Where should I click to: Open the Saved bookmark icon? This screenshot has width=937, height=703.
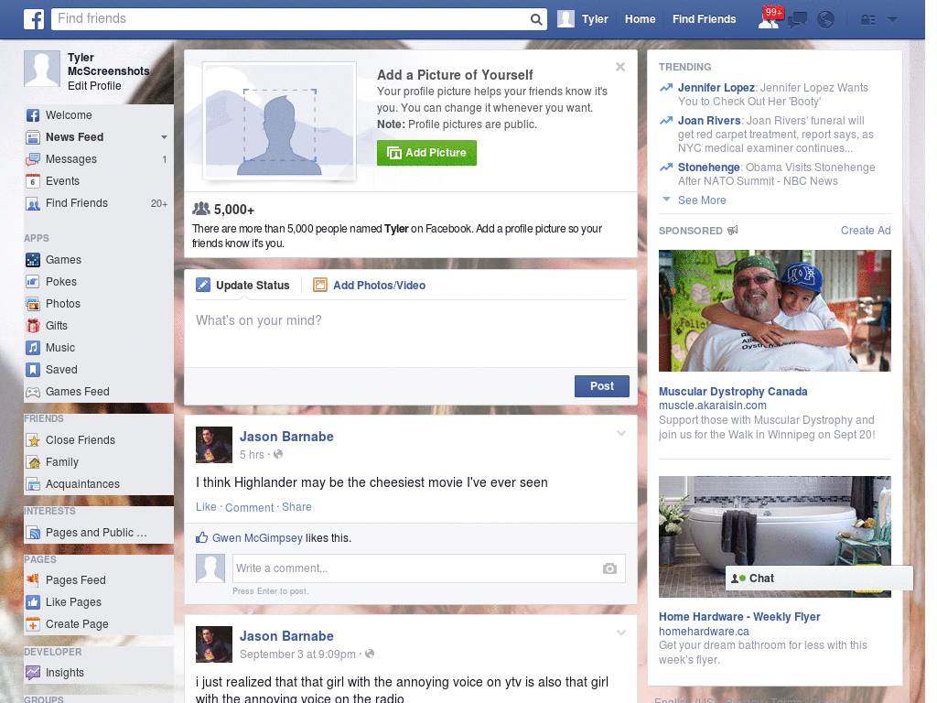(x=33, y=370)
